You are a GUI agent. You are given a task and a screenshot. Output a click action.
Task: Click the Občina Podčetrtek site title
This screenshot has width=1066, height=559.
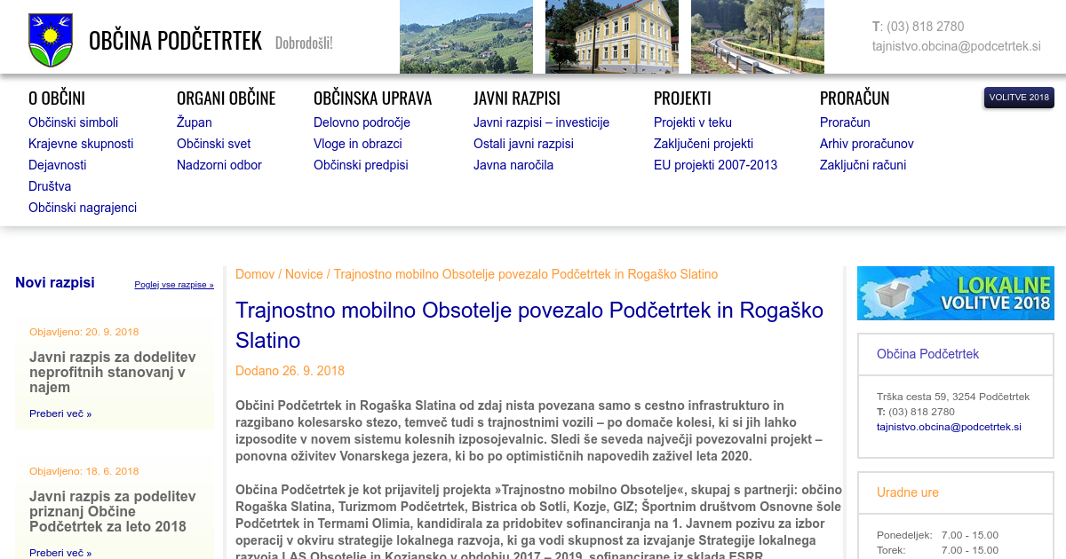[175, 41]
